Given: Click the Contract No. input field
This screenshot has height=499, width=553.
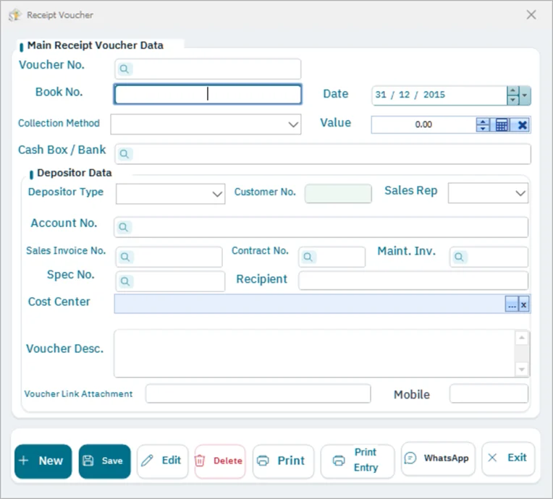Looking at the screenshot, I should (x=332, y=257).
